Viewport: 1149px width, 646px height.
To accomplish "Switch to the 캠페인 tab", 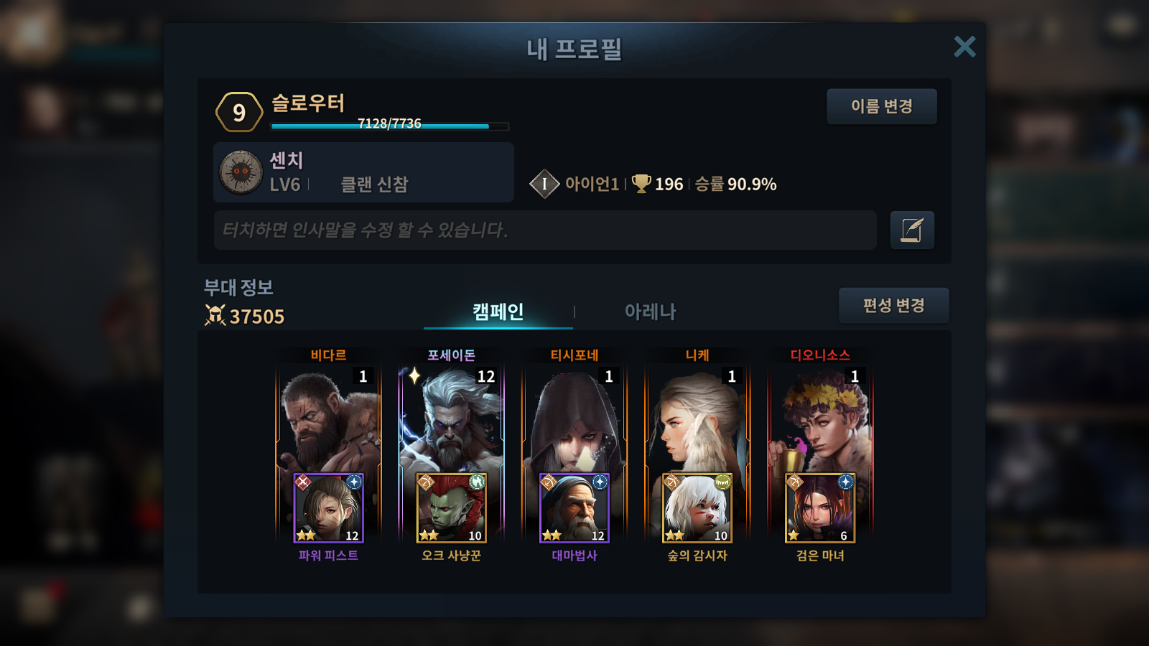I will [498, 312].
